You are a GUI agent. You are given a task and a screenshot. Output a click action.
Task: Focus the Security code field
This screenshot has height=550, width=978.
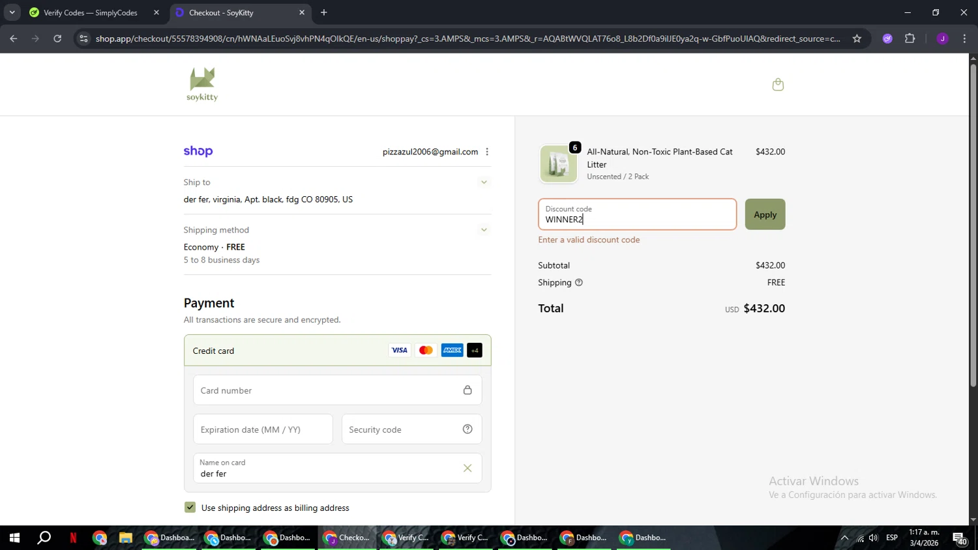(411, 429)
